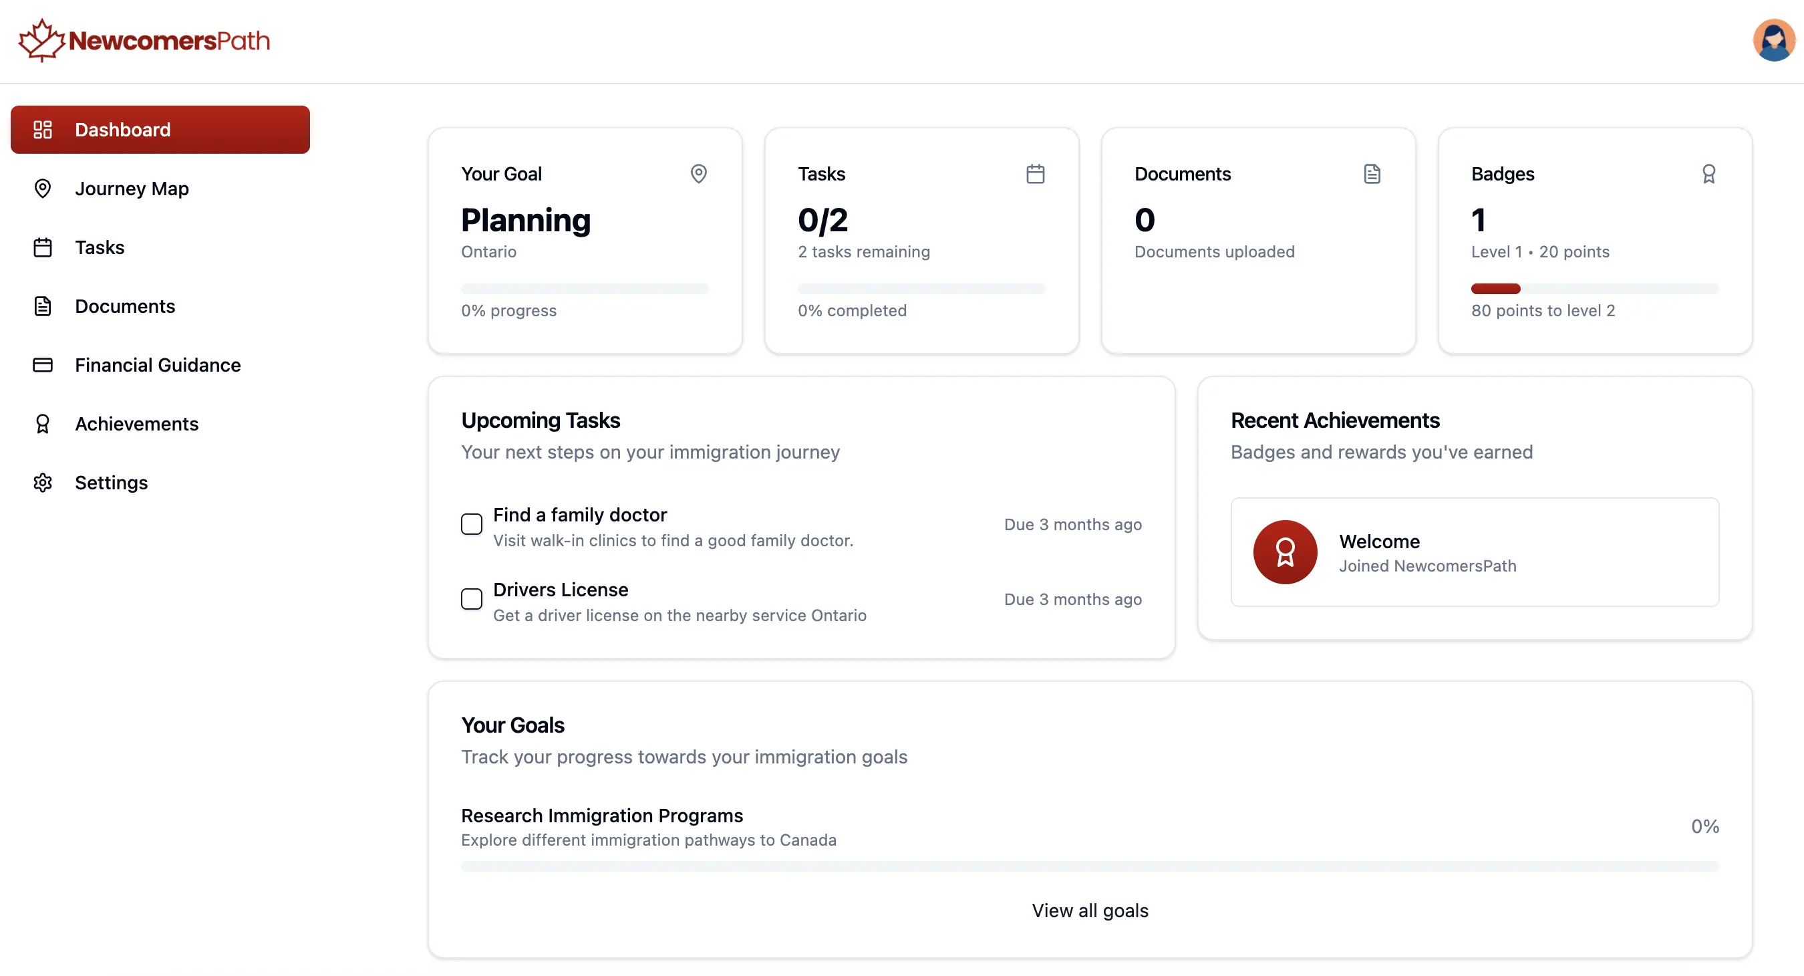Click the document icon on Documents card

(1372, 174)
